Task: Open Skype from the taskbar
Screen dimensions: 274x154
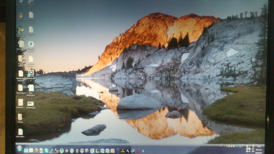Action: (46, 150)
